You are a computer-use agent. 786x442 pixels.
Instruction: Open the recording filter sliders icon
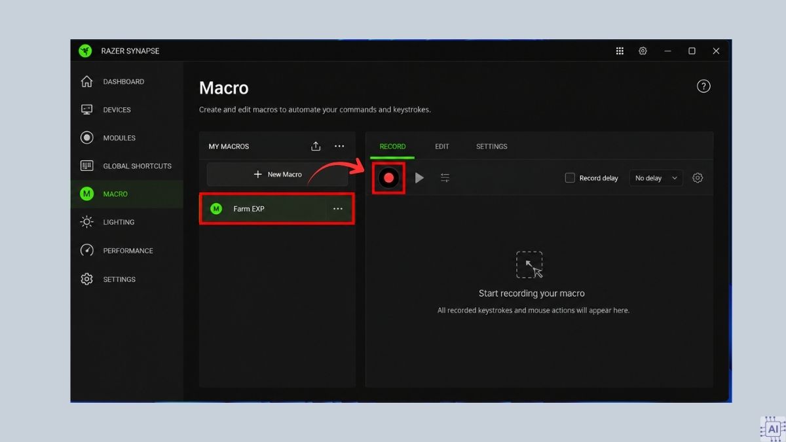(x=445, y=177)
